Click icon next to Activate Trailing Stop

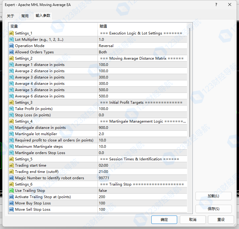tap(11, 197)
